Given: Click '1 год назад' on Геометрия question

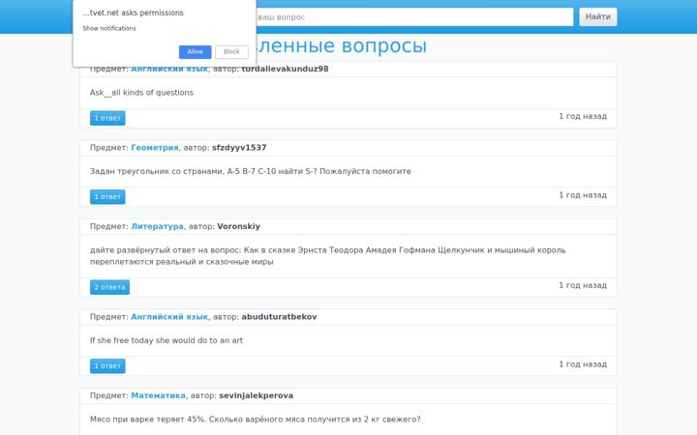Looking at the screenshot, I should pyautogui.click(x=583, y=195).
